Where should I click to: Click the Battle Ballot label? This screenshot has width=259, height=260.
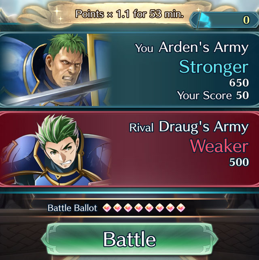[72, 208]
